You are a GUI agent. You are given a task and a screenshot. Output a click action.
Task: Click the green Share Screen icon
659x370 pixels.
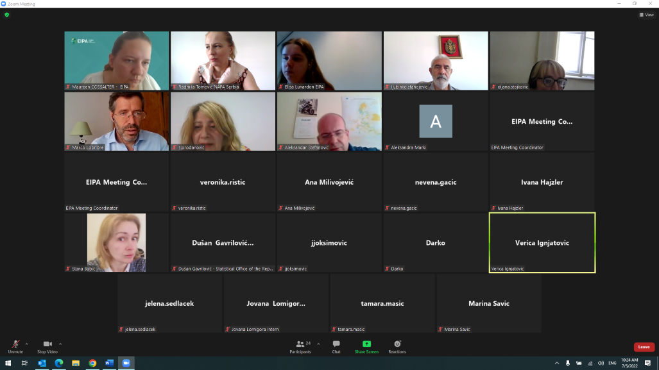tap(366, 344)
